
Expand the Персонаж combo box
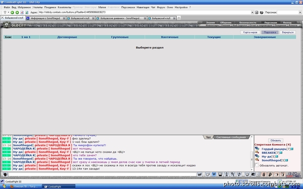[300, 12]
